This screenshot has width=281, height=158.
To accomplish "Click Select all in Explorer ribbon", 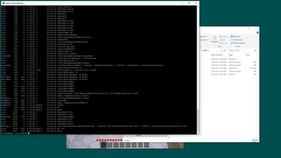I will tap(235, 36).
